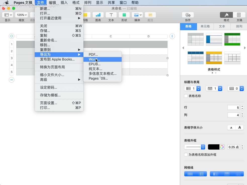Click the table select handle circle above row 1
The width and height of the screenshot is (247, 185).
12,36
